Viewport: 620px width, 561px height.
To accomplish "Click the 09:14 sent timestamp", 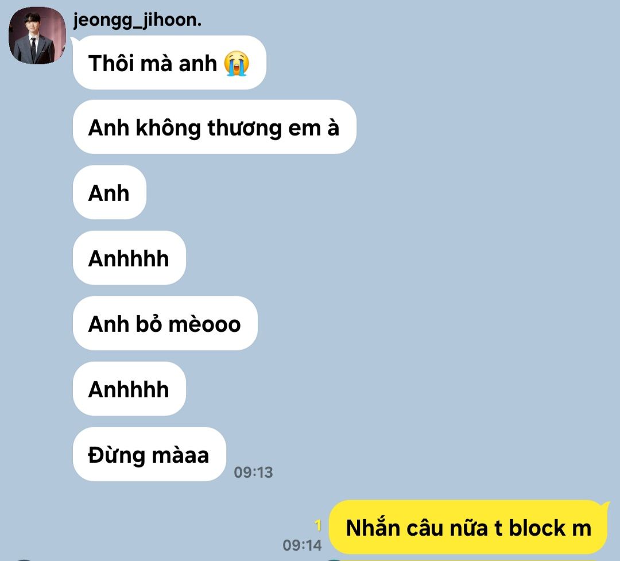I will point(302,545).
